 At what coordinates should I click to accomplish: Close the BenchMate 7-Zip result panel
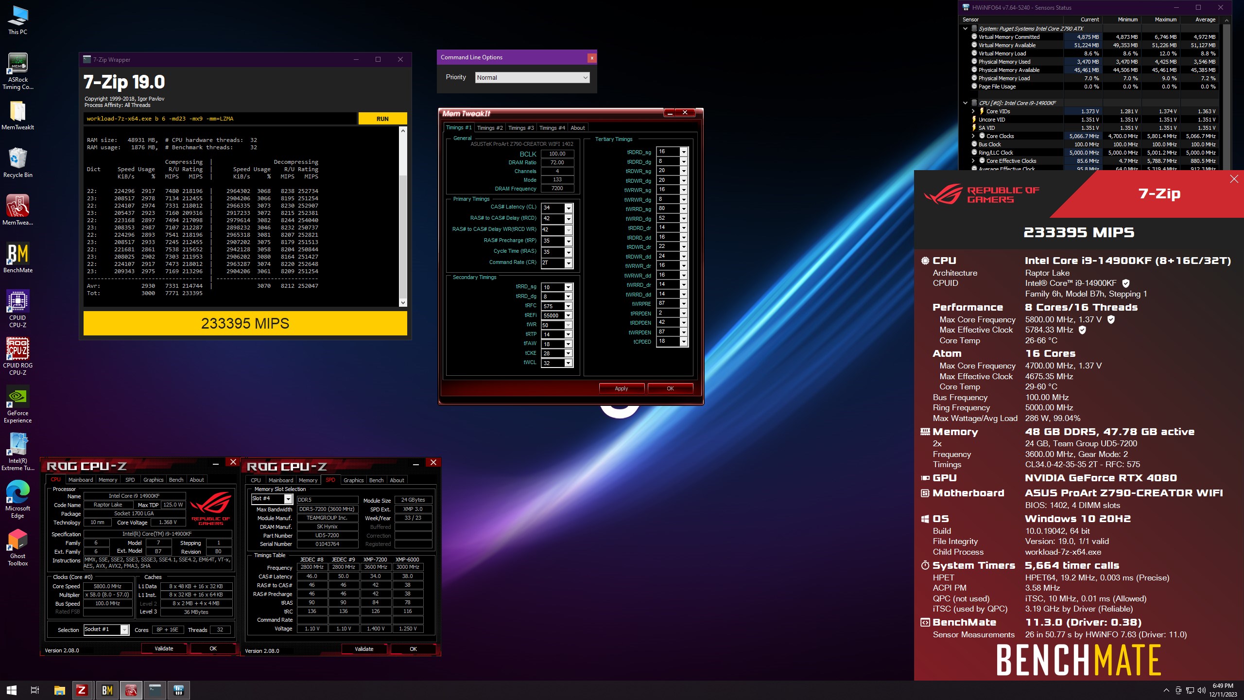(x=1234, y=179)
